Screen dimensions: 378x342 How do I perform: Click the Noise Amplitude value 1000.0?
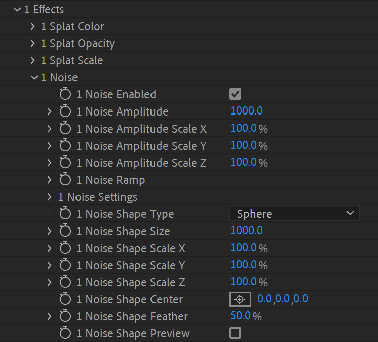click(246, 111)
